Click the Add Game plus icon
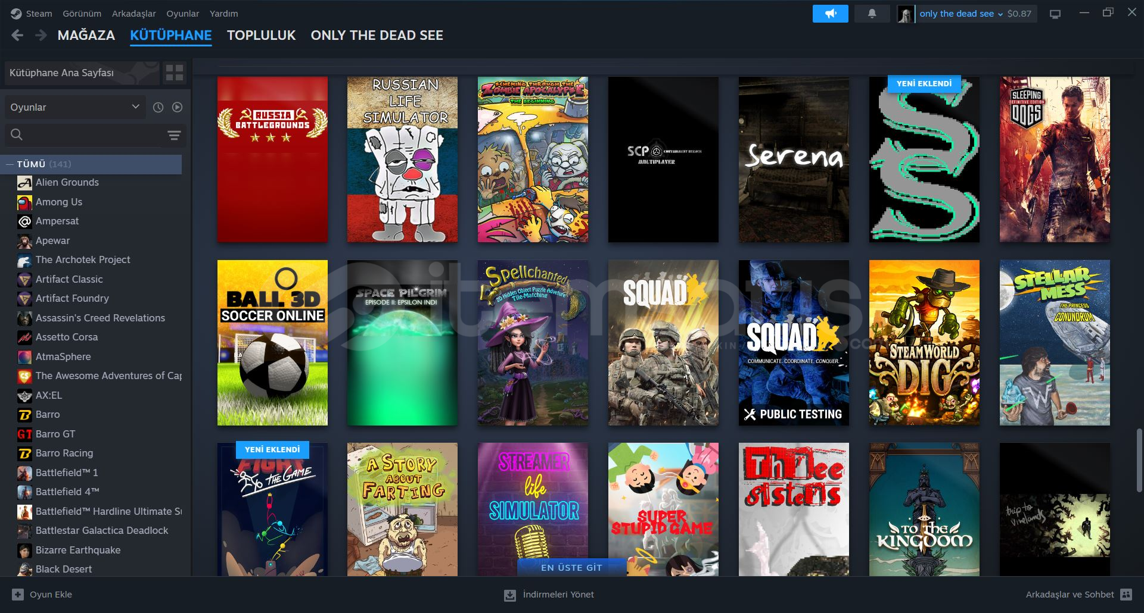 [18, 594]
